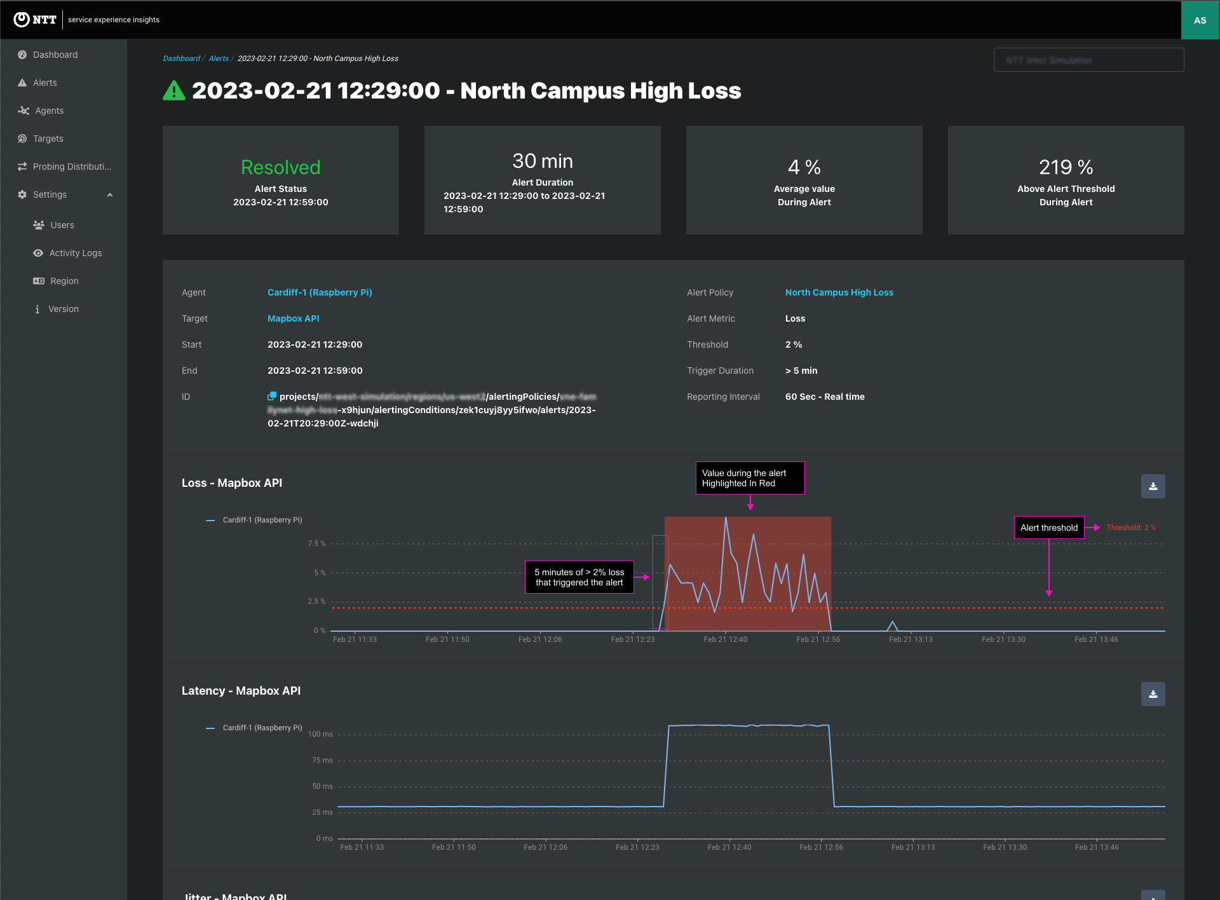Click the Settings gear icon

pyautogui.click(x=22, y=194)
